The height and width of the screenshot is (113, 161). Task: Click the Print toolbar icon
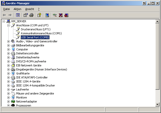coord(31,15)
